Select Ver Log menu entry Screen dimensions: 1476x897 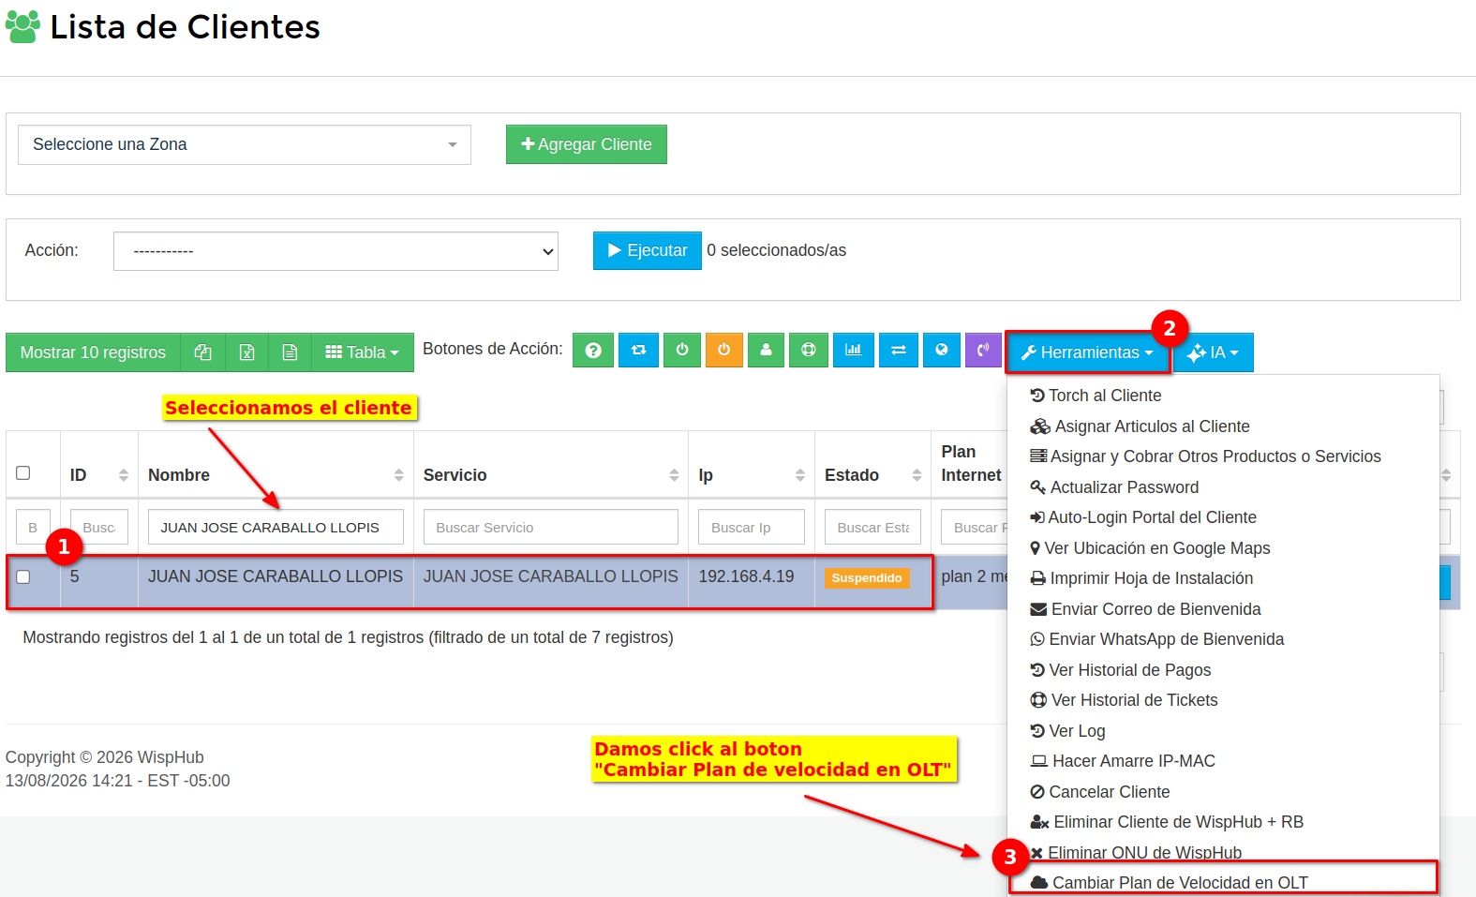coord(1067,731)
